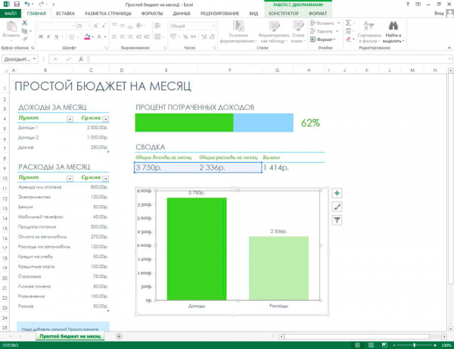Apply comma style (000) format

click(x=193, y=37)
